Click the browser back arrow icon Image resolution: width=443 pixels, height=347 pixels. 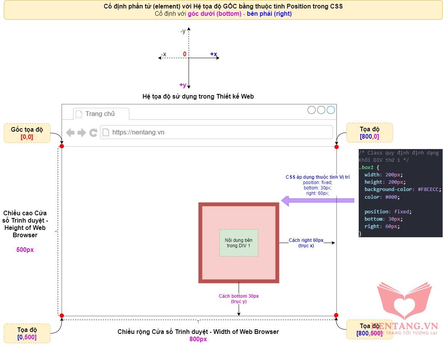click(70, 132)
